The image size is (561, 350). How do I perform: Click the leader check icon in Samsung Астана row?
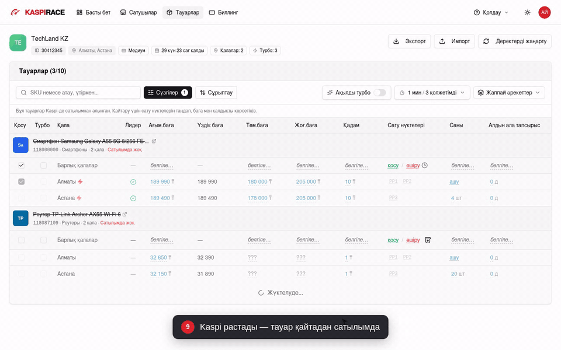pyautogui.click(x=133, y=198)
